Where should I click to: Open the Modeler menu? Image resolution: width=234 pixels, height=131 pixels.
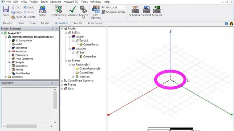pyautogui.click(x=56, y=2)
